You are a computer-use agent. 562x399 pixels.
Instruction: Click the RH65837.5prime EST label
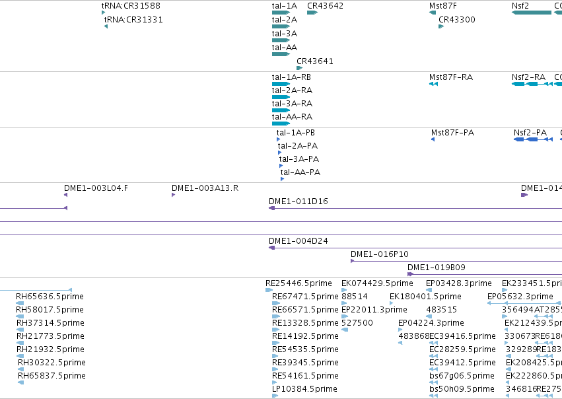tap(52, 376)
